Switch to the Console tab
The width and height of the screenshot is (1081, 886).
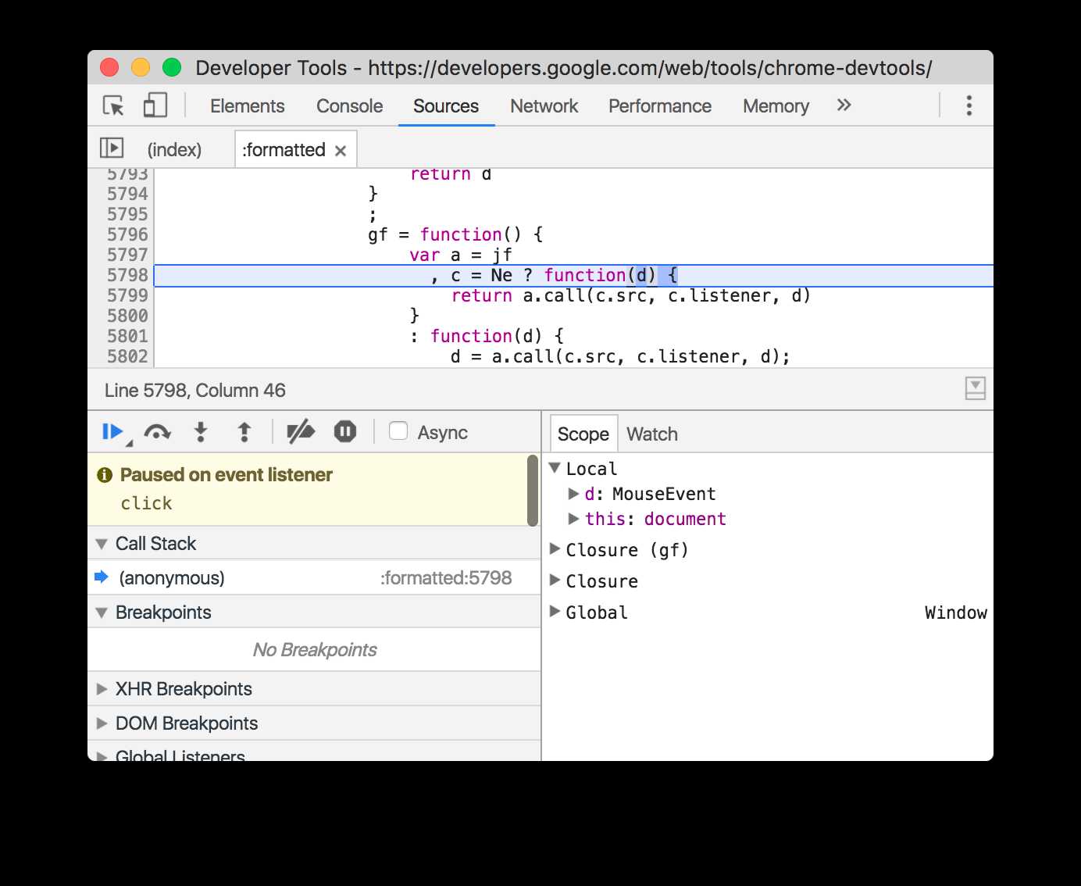(349, 106)
